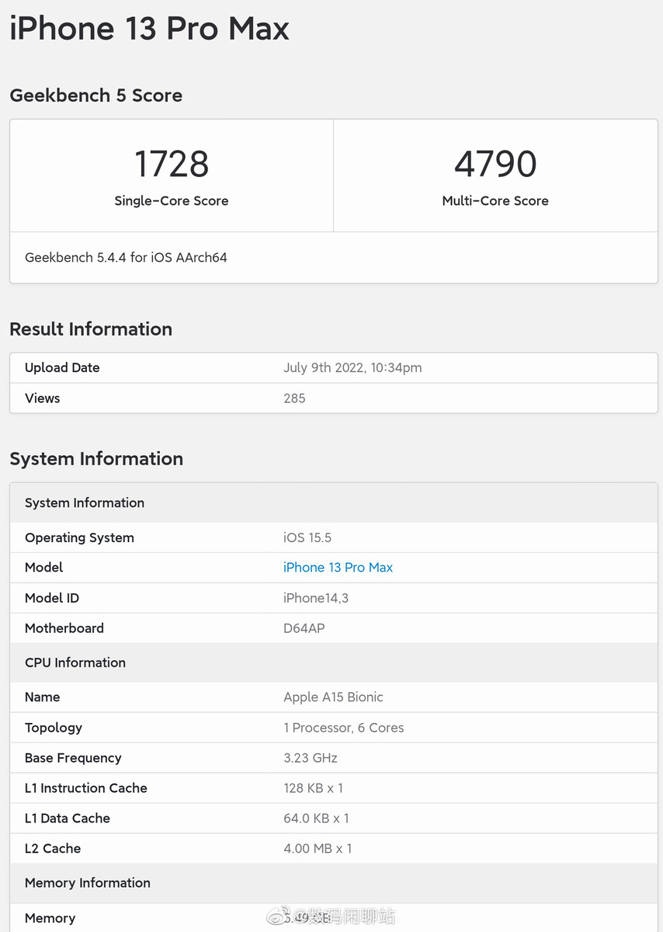663x932 pixels.
Task: Click the 1728 single-core score number
Action: pos(172,164)
